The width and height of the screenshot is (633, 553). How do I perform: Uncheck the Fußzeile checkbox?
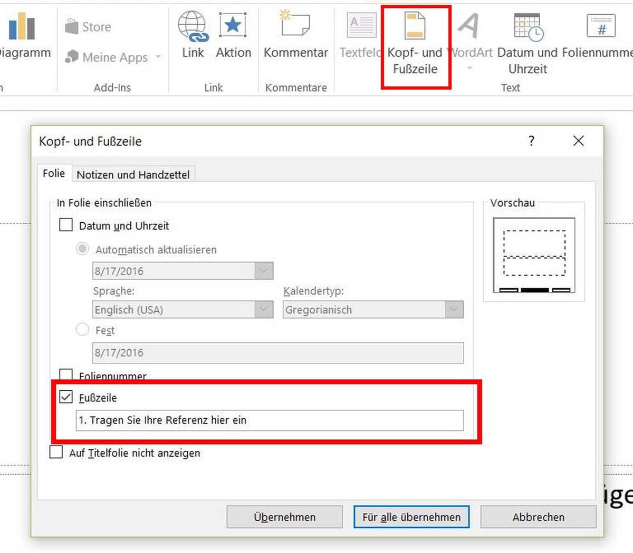click(x=66, y=397)
